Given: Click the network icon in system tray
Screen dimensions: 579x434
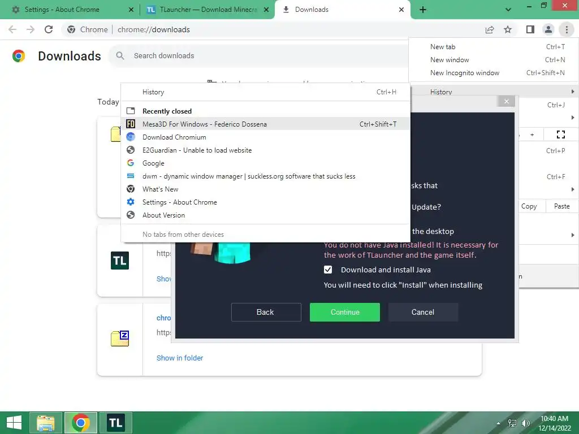Looking at the screenshot, I should tap(512, 423).
